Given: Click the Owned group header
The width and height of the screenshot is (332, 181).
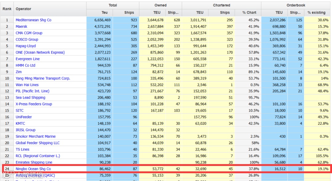Looking at the screenshot, I should pyautogui.click(x=160, y=5).
